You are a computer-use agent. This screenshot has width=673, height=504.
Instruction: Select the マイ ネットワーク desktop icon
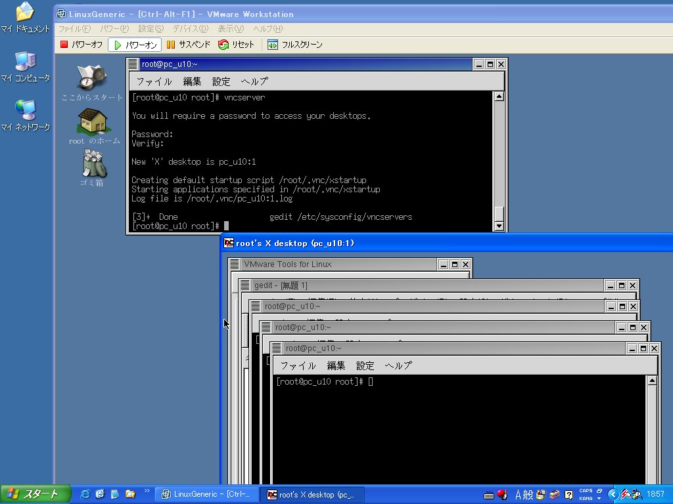point(25,115)
